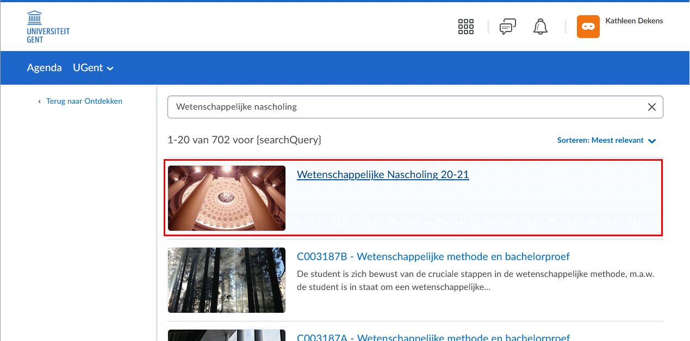Open Wetenschappelijke Nascholing 20-21 course
690x341 pixels.
tap(382, 175)
